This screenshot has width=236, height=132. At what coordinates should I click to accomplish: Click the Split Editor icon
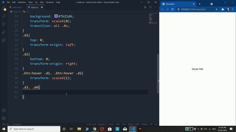(x=150, y=7)
